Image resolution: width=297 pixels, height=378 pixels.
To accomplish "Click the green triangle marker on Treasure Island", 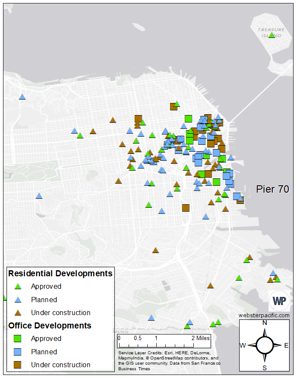I will tap(272, 35).
